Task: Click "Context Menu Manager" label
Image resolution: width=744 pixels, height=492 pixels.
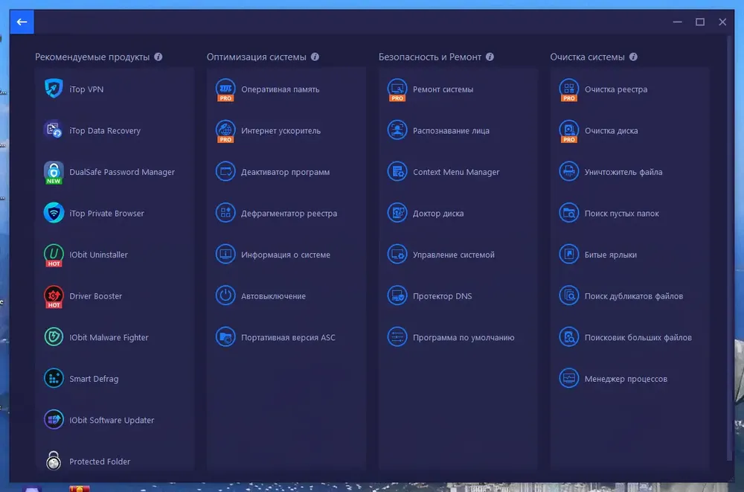Action: (456, 172)
